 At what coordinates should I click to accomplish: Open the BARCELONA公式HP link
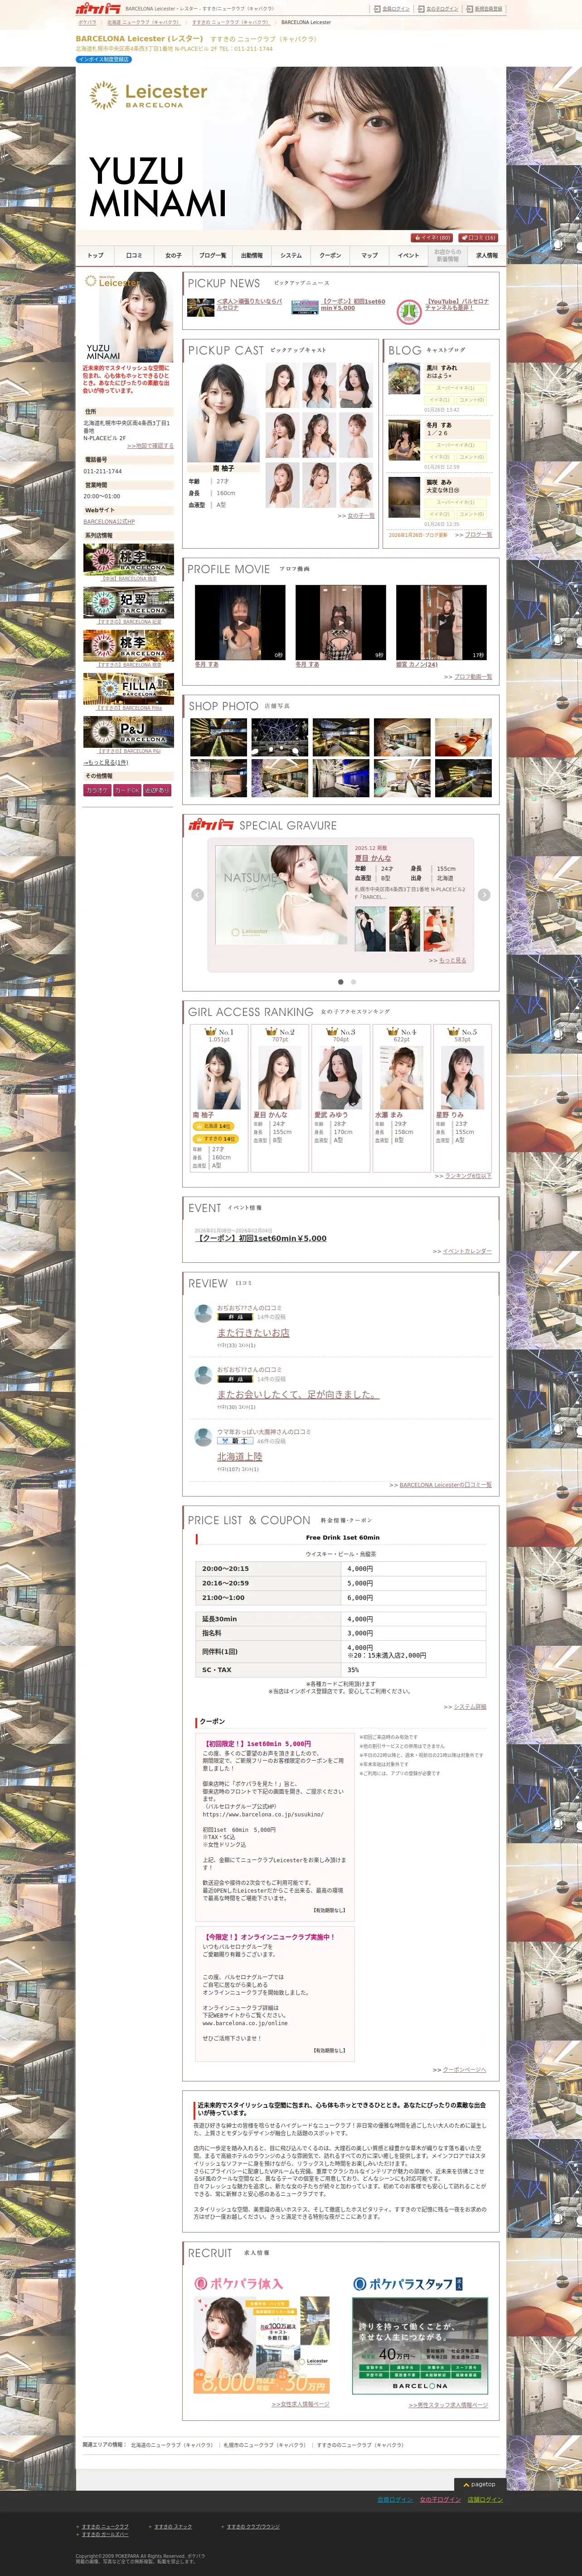pyautogui.click(x=109, y=521)
